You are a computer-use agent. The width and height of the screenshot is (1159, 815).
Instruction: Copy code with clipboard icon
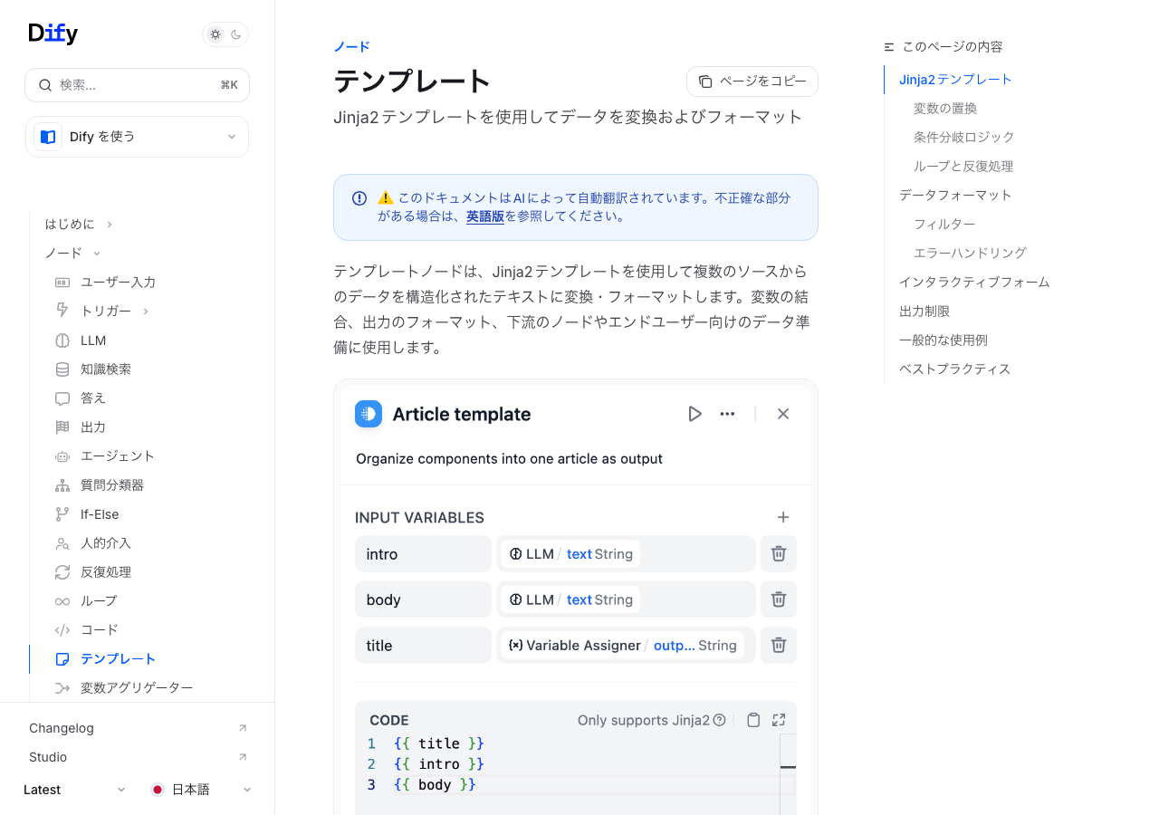coord(753,721)
